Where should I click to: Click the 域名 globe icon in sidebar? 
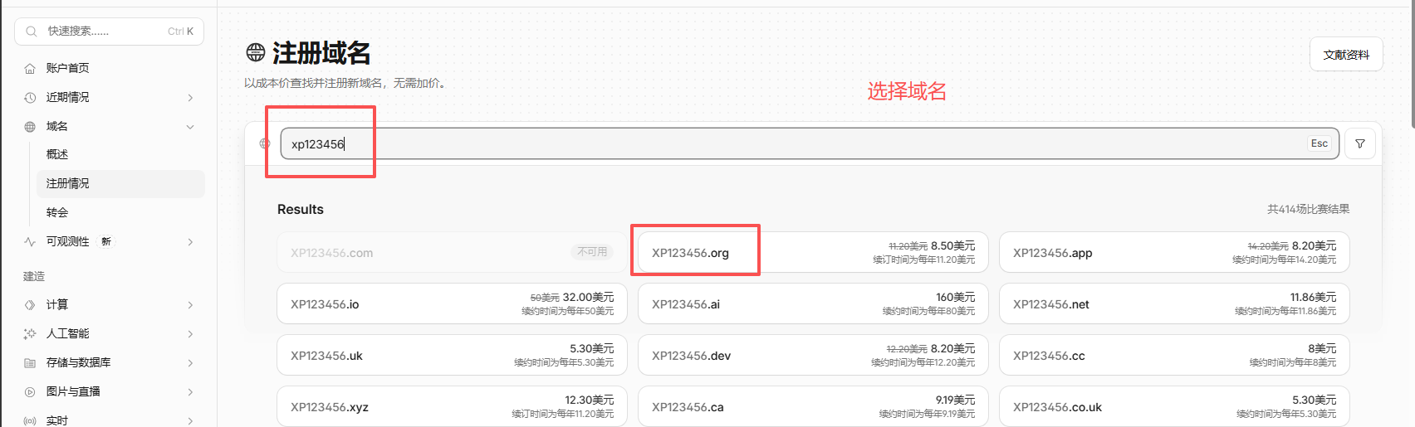(30, 126)
